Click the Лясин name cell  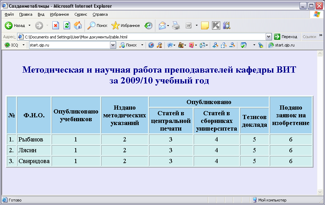[x=34, y=150]
